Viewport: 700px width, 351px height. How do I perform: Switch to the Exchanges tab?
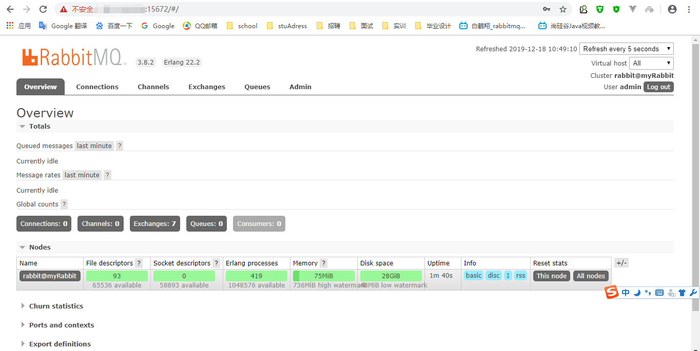[x=207, y=87]
